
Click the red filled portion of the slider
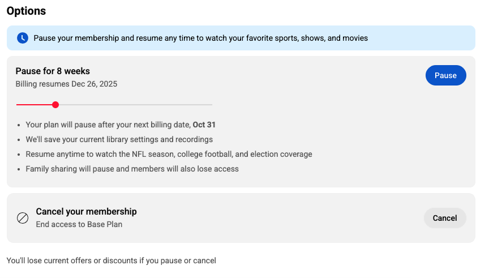point(35,105)
